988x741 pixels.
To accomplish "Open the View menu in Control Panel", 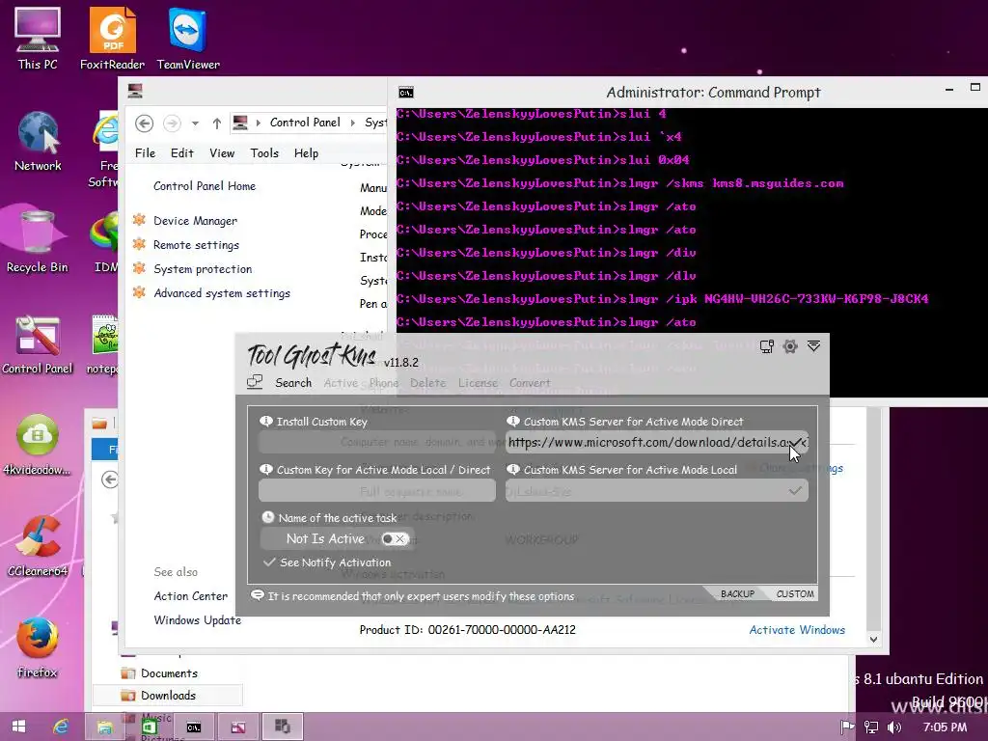I will click(x=222, y=153).
